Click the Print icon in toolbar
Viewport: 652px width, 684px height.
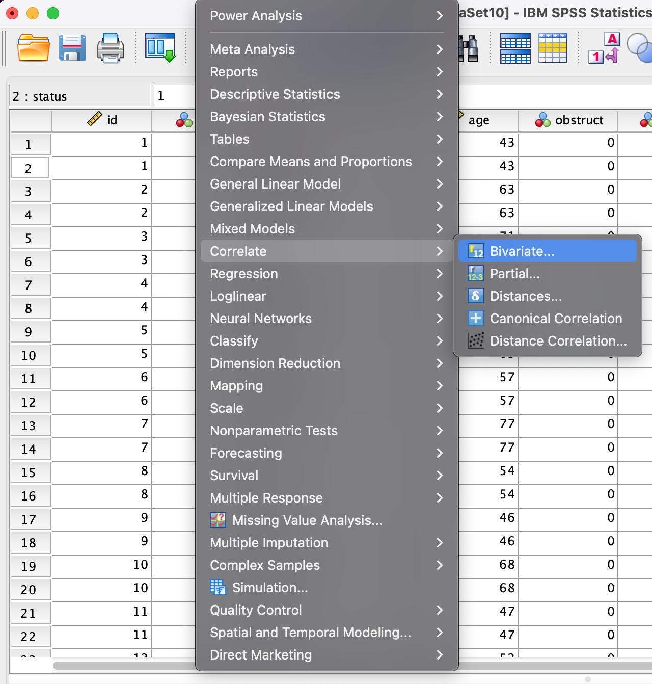pos(111,48)
